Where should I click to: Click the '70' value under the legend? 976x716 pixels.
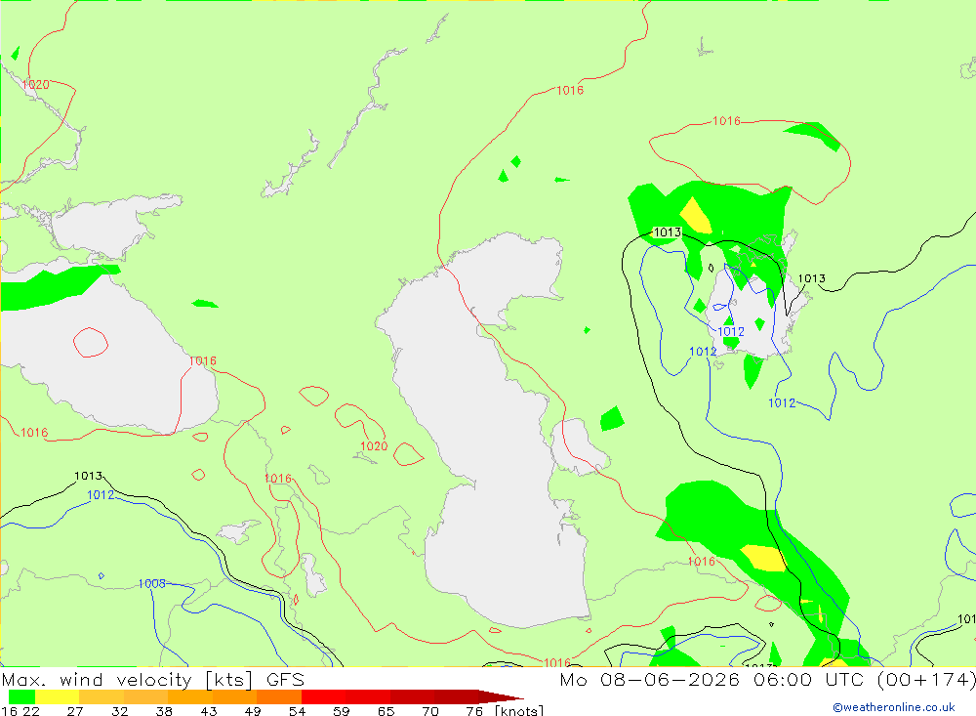tap(430, 711)
